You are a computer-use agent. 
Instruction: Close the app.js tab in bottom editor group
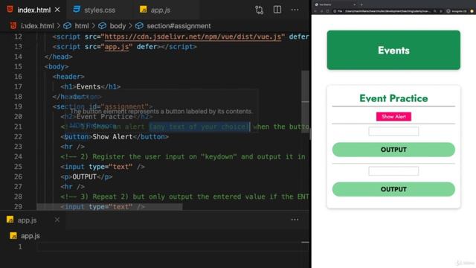tap(57, 220)
